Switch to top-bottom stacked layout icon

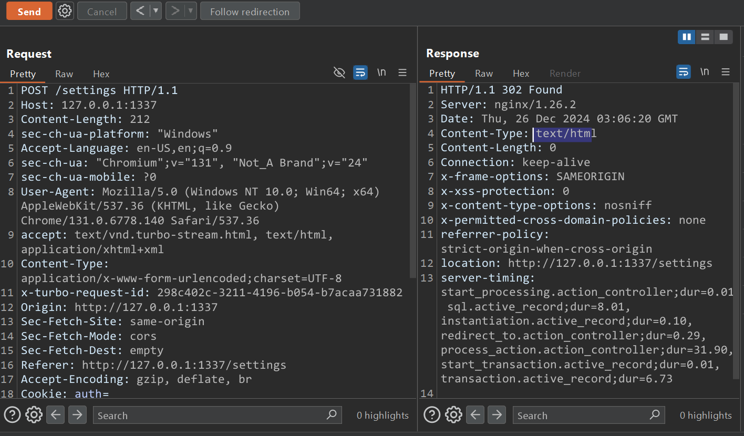click(x=705, y=37)
